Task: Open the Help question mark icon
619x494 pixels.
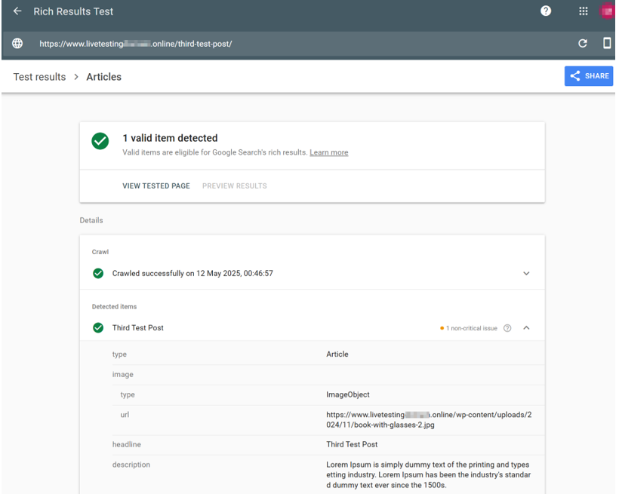Action: tap(546, 11)
